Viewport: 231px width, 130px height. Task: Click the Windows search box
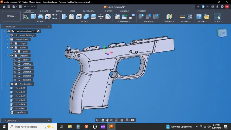tap(33, 127)
